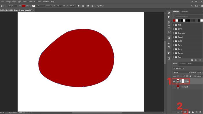Switch to the Navigator tab
The image size is (203, 114).
(185, 12)
